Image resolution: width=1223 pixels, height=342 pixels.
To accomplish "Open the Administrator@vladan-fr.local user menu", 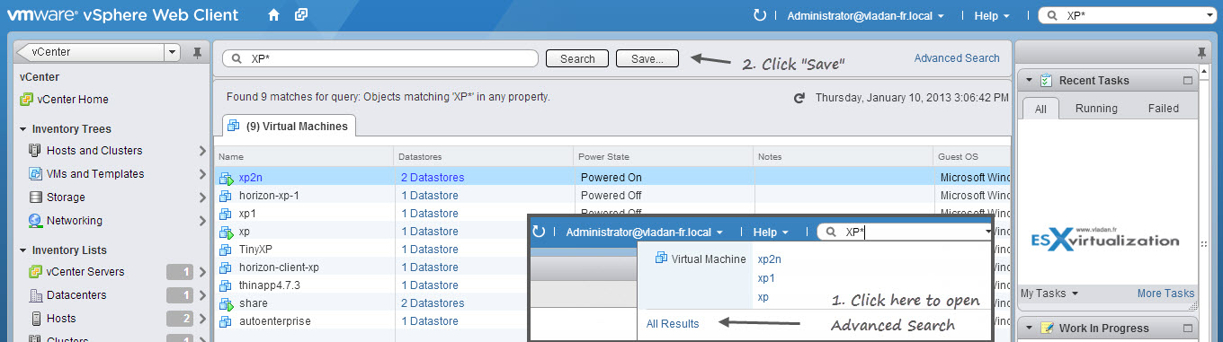I will tap(866, 16).
